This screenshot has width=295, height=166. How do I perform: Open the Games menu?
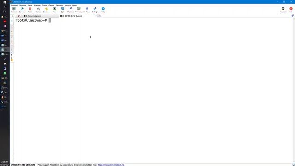point(51,5)
